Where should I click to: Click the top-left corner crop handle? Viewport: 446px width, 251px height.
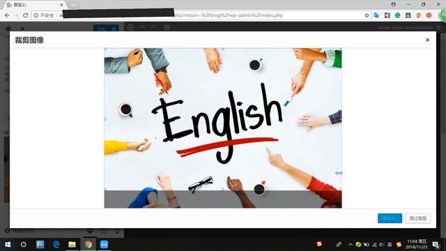click(x=105, y=49)
